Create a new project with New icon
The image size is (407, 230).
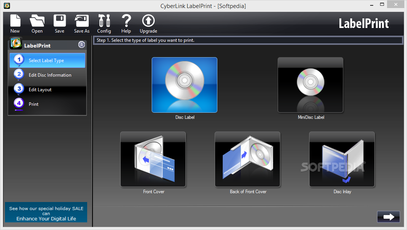[x=15, y=24]
